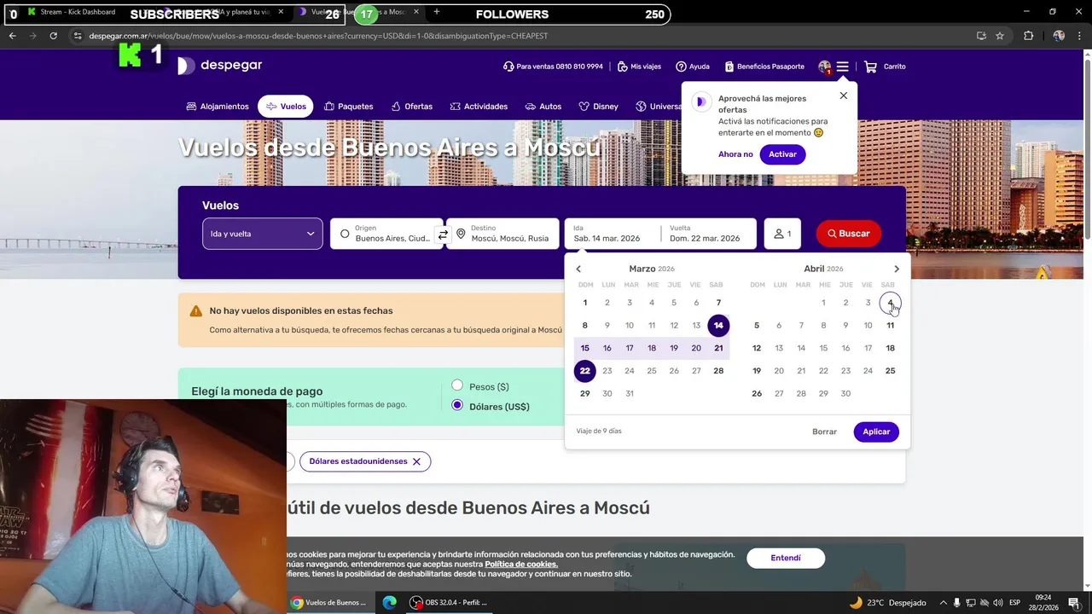
Task: Click the Despegar logo
Action: [x=220, y=66]
